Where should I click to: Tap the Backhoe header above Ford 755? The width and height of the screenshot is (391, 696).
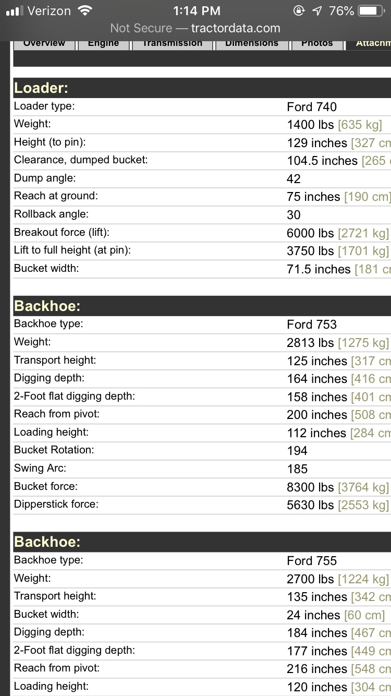click(47, 542)
